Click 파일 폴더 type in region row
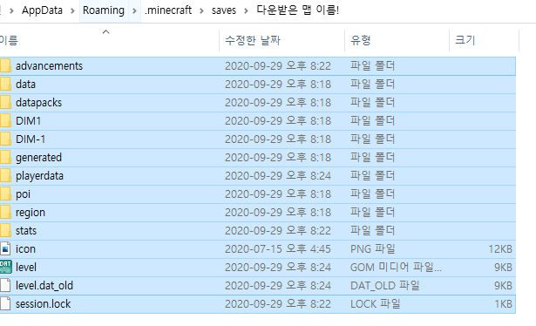 tap(373, 212)
